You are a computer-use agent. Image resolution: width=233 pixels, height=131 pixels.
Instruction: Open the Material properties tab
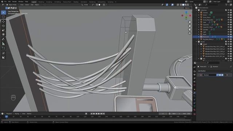pyautogui.click(x=194, y=110)
